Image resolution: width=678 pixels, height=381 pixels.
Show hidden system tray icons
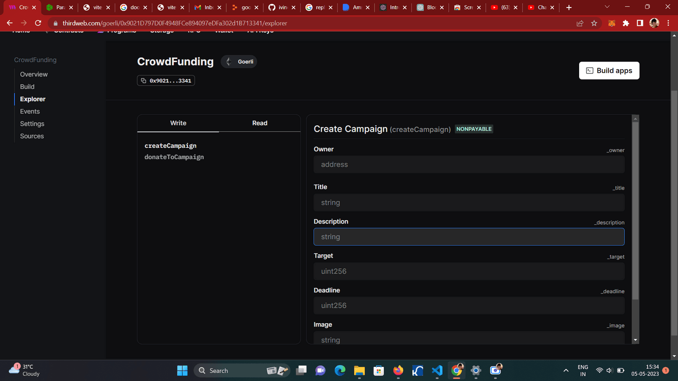[566, 371]
